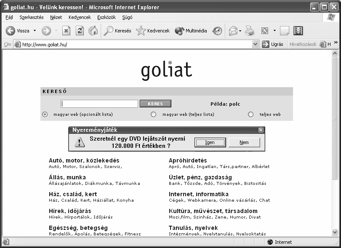Viewport: 341px width, 248px height.
Task: Click the KERES search button
Action: pyautogui.click(x=155, y=104)
